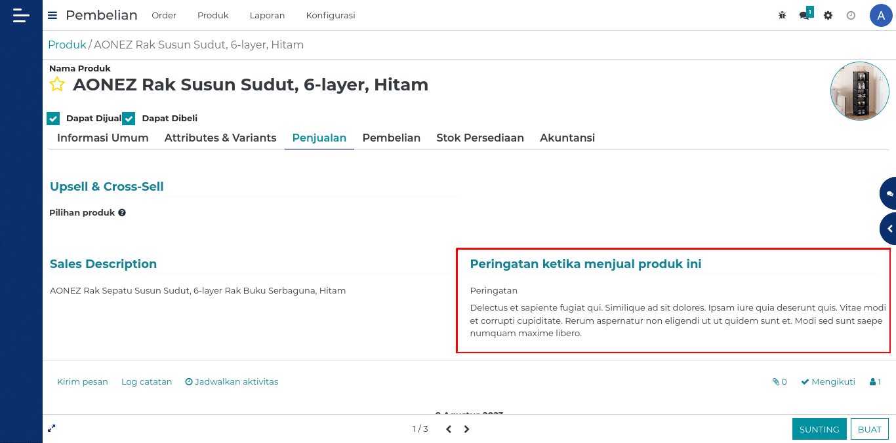Click the BUAT button

coord(870,429)
